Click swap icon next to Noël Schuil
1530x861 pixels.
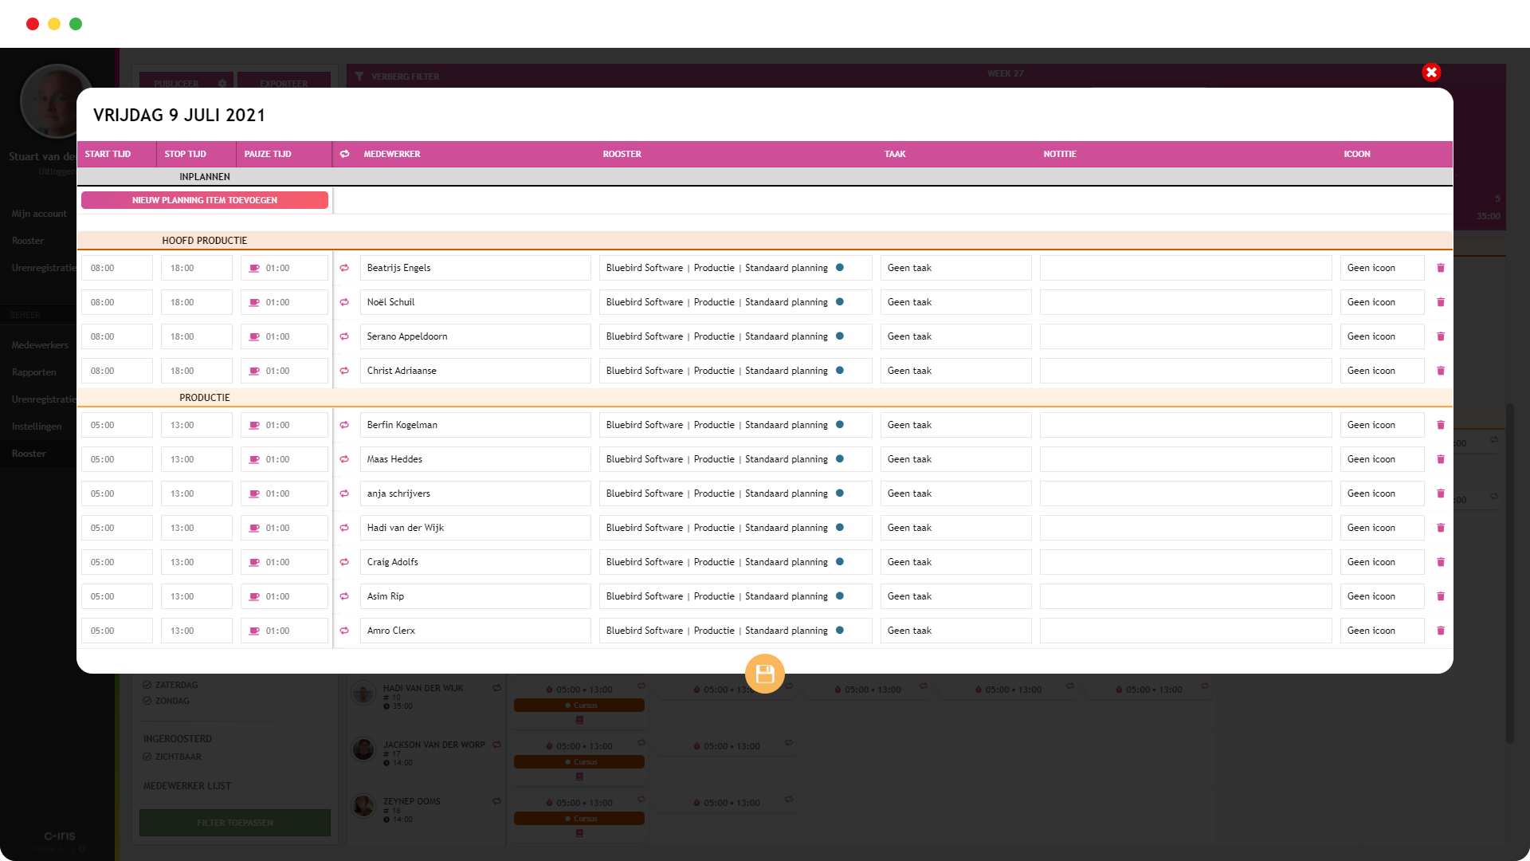344,302
